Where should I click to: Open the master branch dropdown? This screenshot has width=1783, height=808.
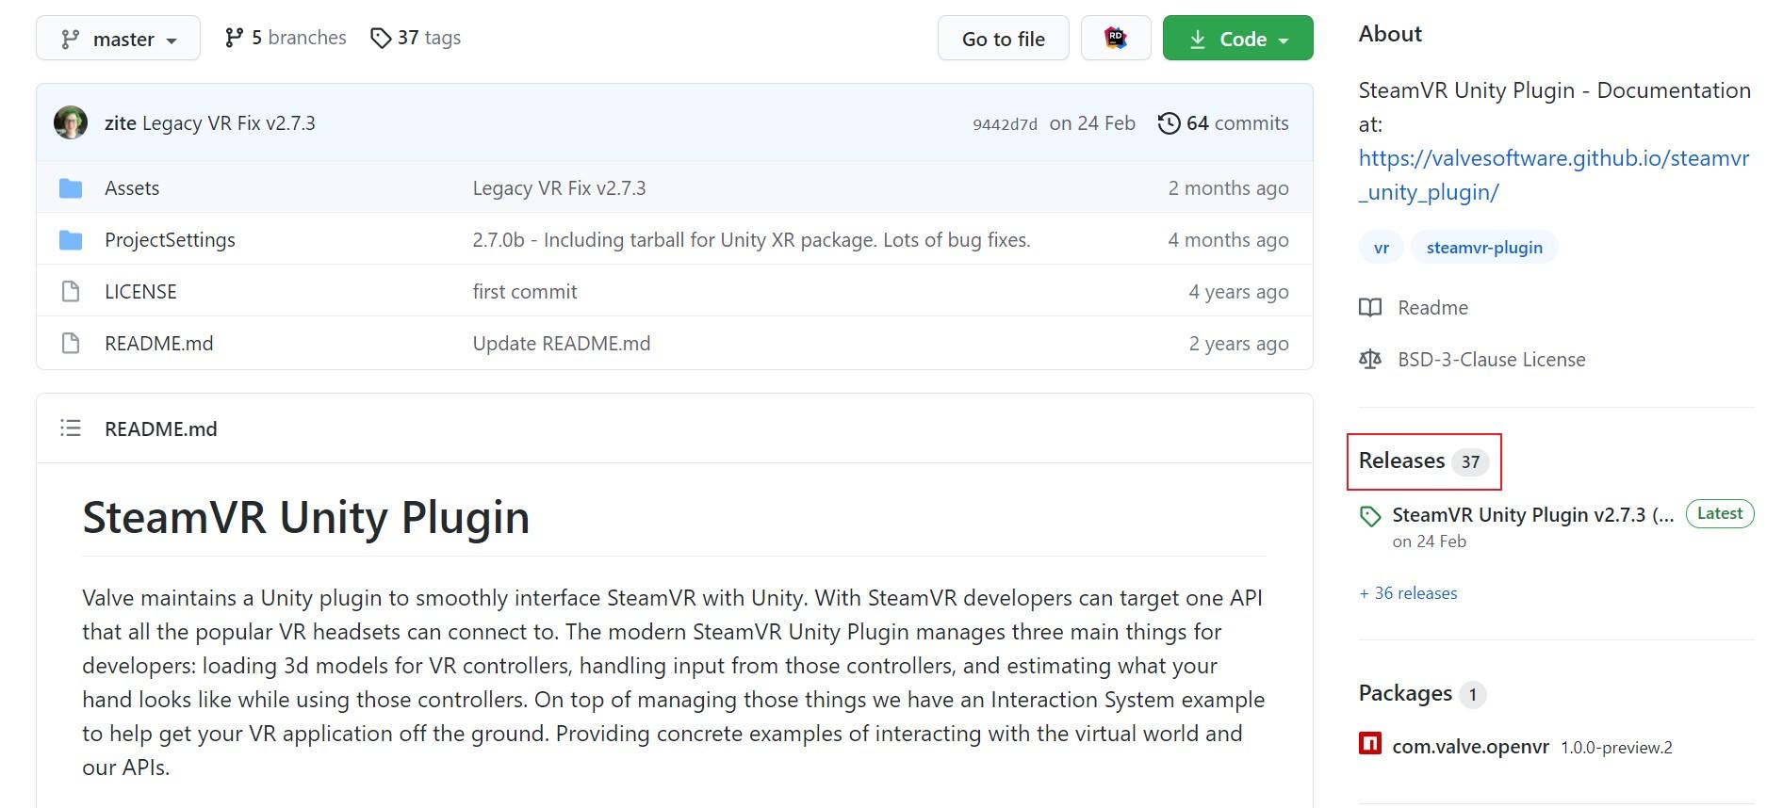point(118,39)
